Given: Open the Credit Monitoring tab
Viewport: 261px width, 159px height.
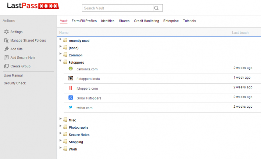Looking at the screenshot, I should point(146,21).
